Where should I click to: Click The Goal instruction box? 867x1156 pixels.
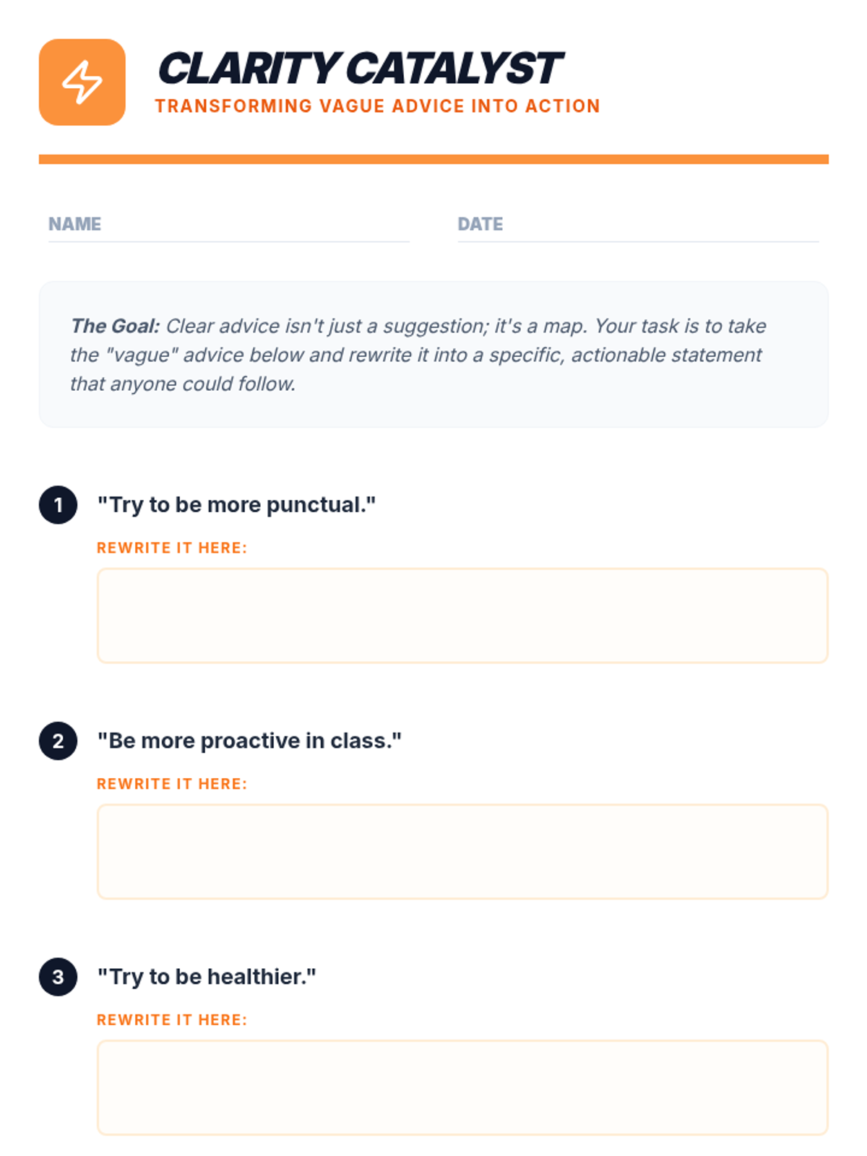tap(433, 354)
